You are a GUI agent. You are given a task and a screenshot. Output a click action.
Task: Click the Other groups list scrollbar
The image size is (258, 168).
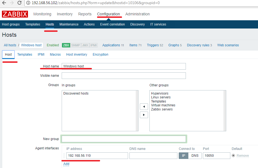[225, 111]
